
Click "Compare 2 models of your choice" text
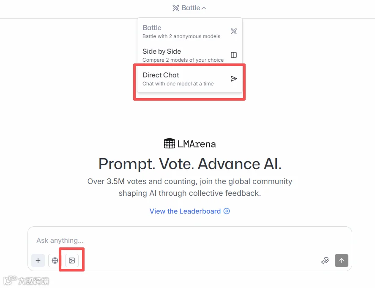coord(183,60)
